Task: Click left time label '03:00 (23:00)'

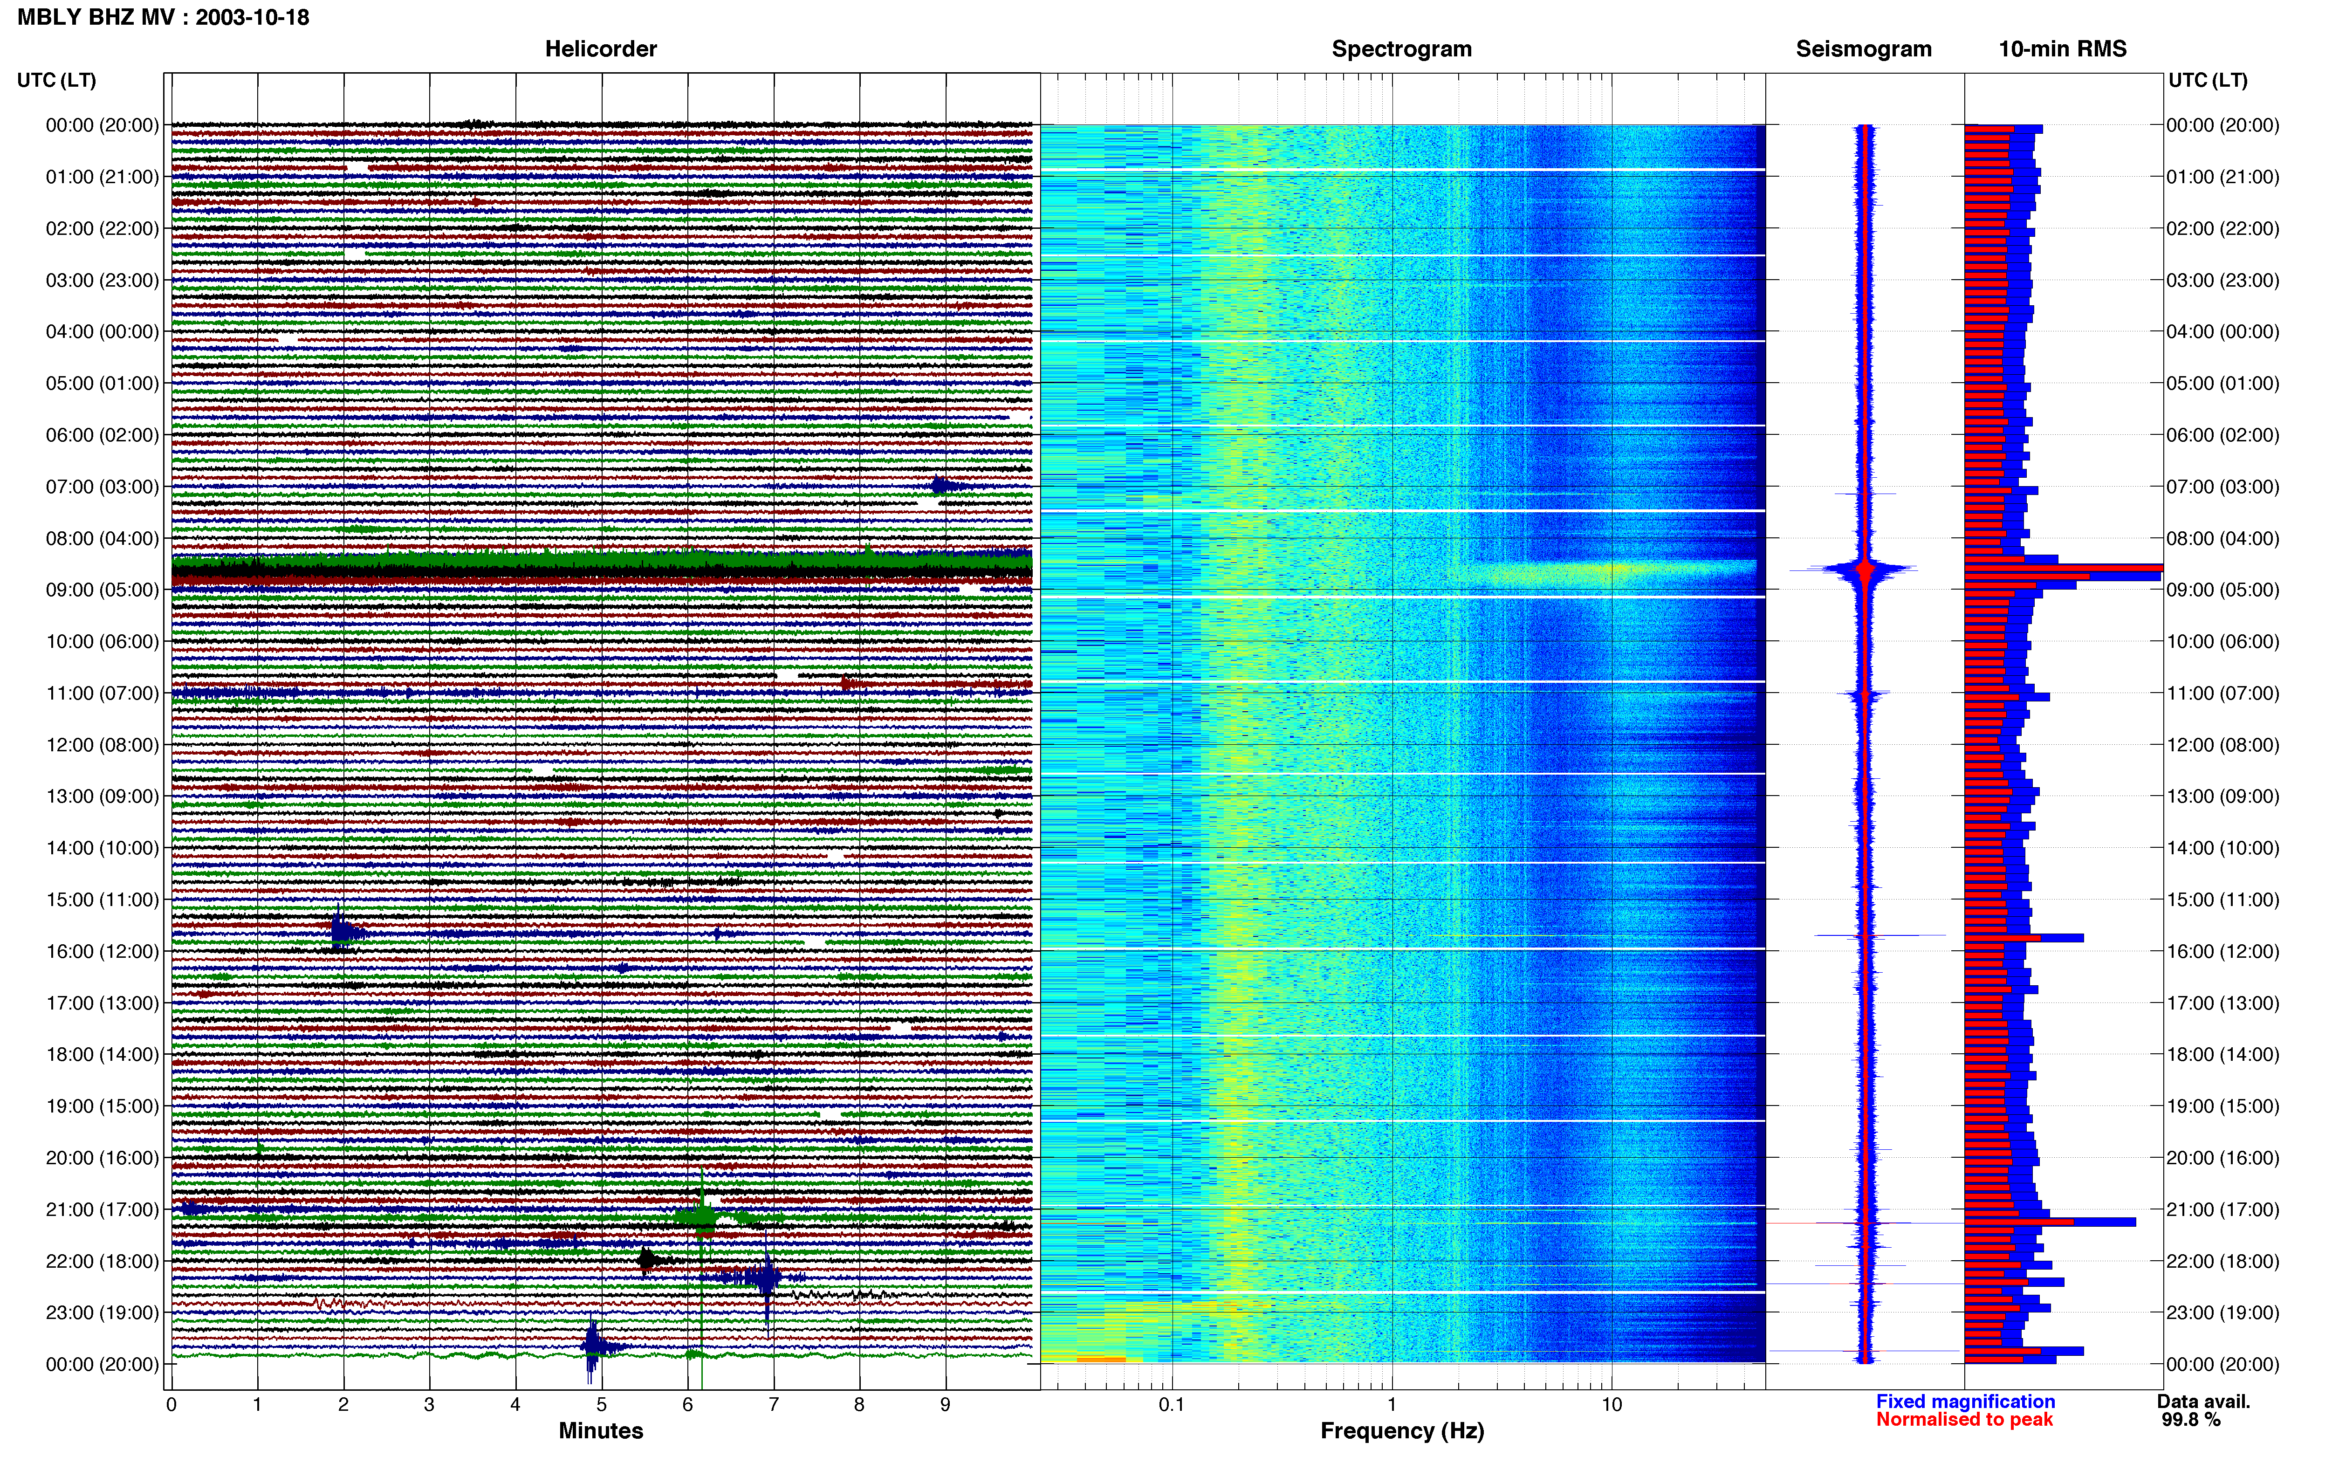Action: click(103, 281)
